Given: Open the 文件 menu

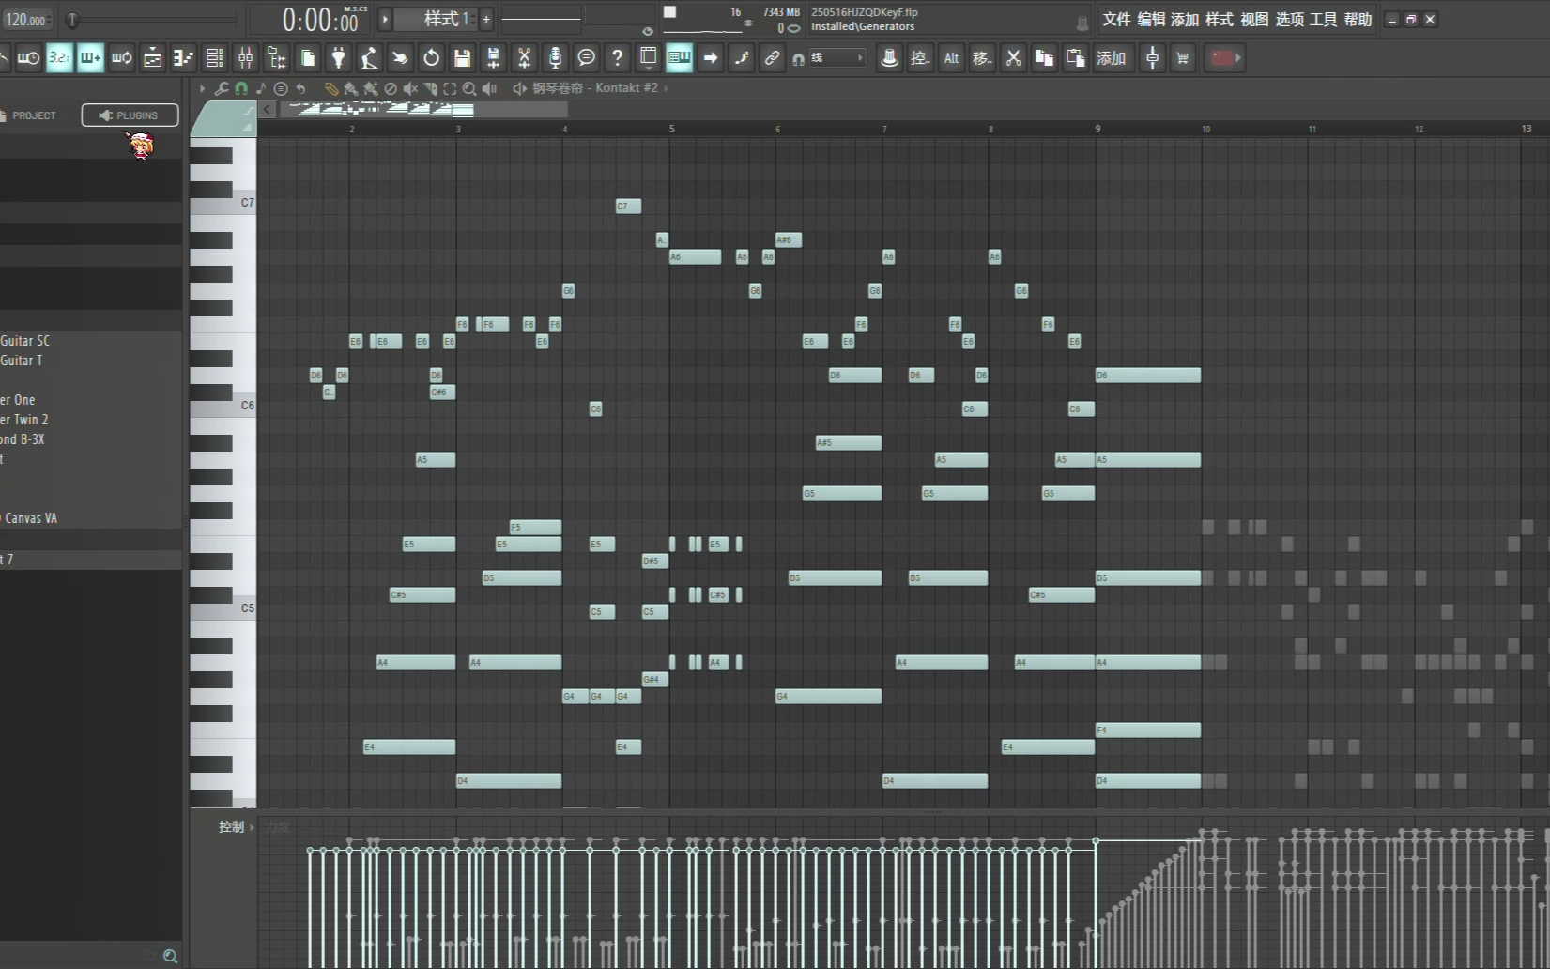Looking at the screenshot, I should pos(1115,20).
